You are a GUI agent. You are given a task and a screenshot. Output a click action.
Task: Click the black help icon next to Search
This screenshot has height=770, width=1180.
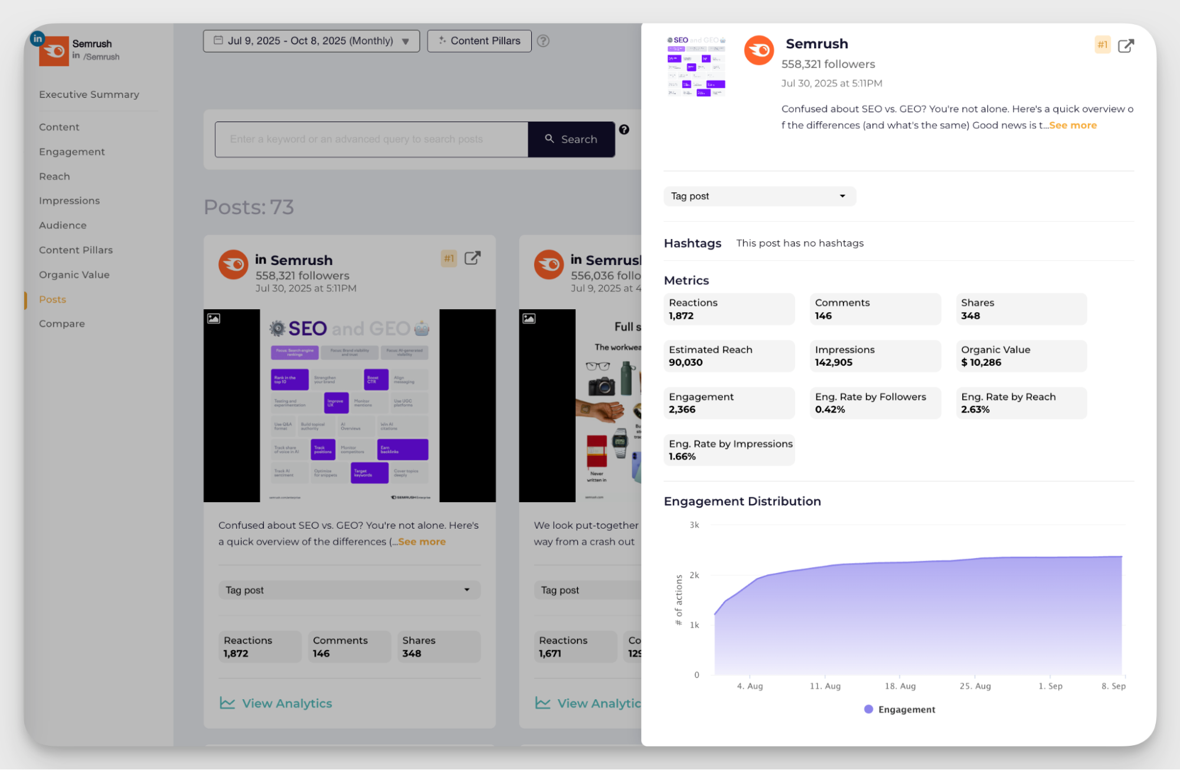[x=624, y=129]
